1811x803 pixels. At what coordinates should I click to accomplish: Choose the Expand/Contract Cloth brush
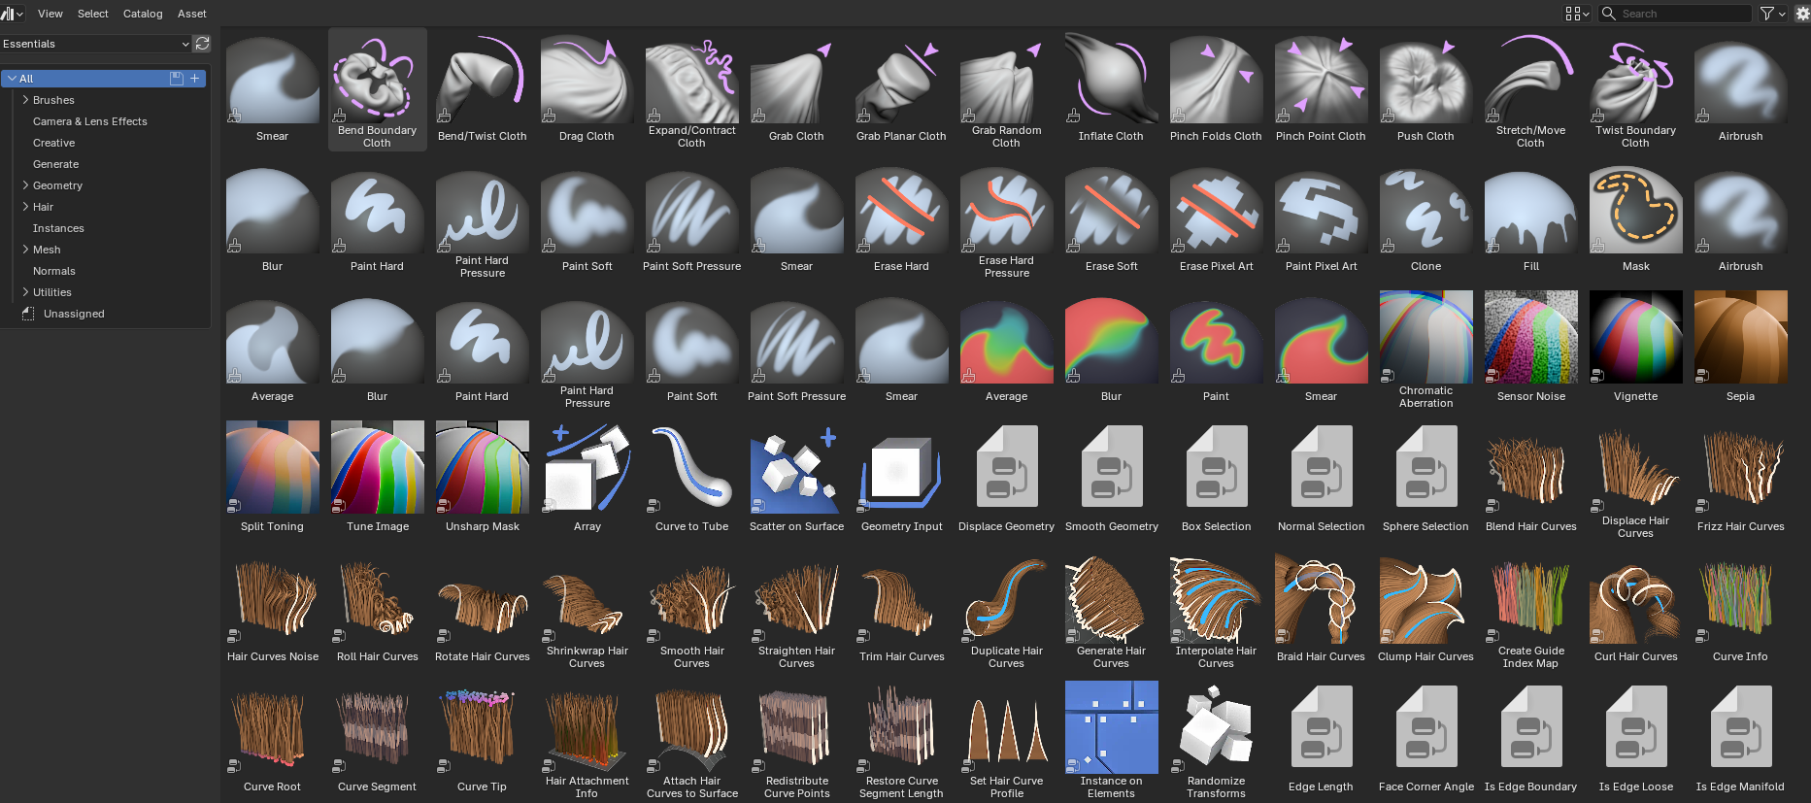pos(692,89)
